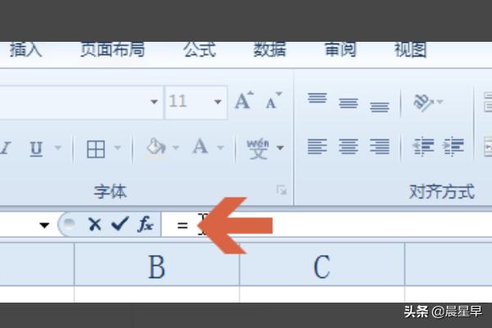Confirm formula entry with the checkmark
Viewport: 492px width, 328px height.
(x=120, y=224)
